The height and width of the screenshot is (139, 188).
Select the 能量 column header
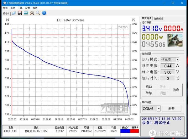[100, 127]
